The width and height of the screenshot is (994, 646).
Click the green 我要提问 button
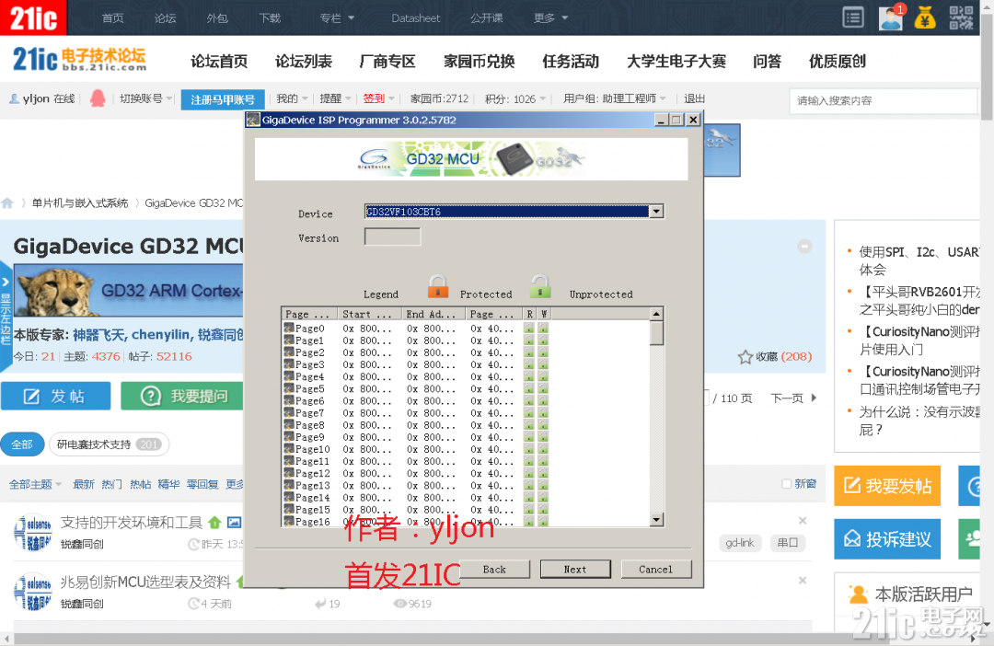pos(182,397)
